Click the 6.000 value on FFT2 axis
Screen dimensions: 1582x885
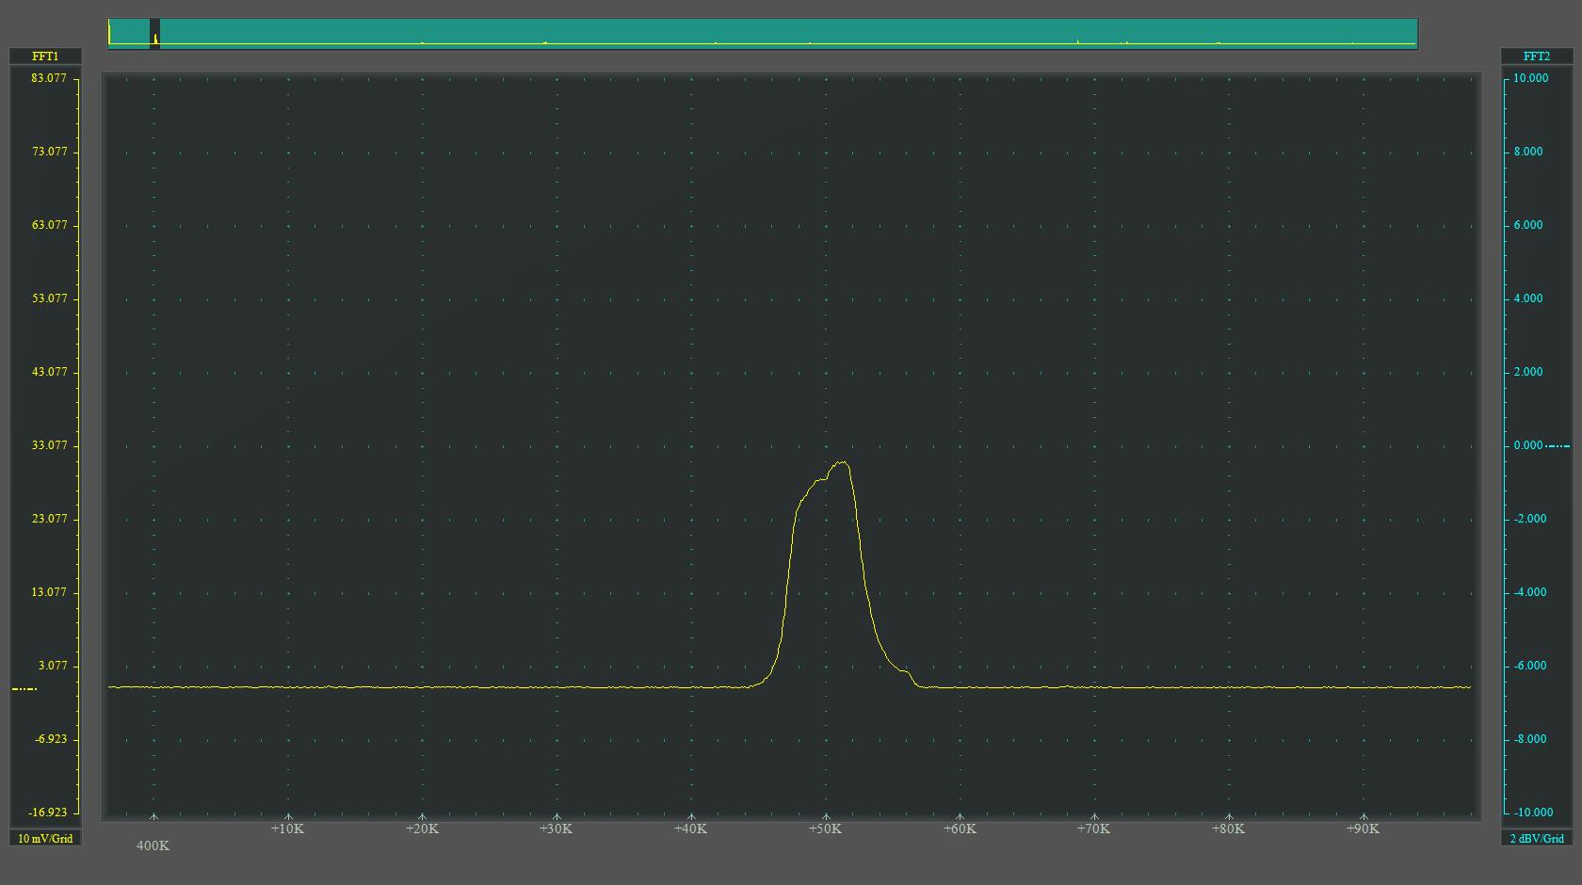1528,225
